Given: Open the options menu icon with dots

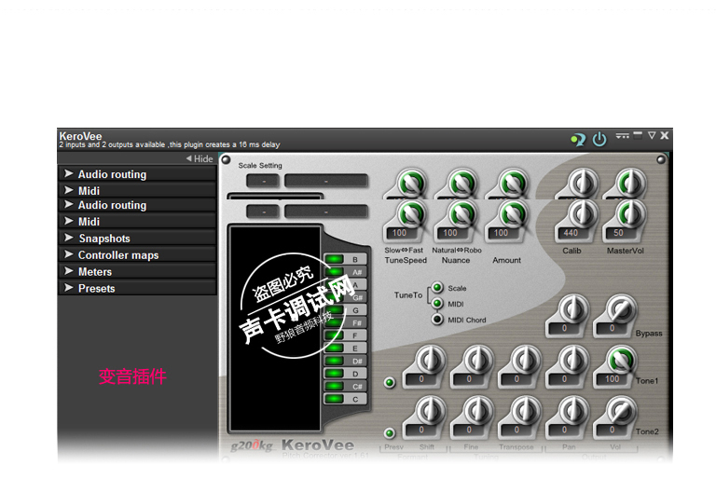Looking at the screenshot, I should coord(622,135).
